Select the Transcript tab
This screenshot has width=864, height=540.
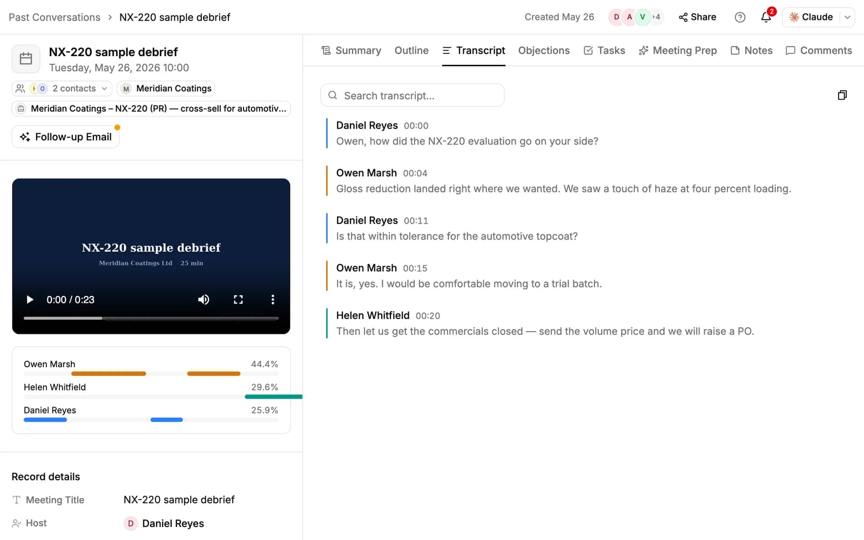[474, 50]
